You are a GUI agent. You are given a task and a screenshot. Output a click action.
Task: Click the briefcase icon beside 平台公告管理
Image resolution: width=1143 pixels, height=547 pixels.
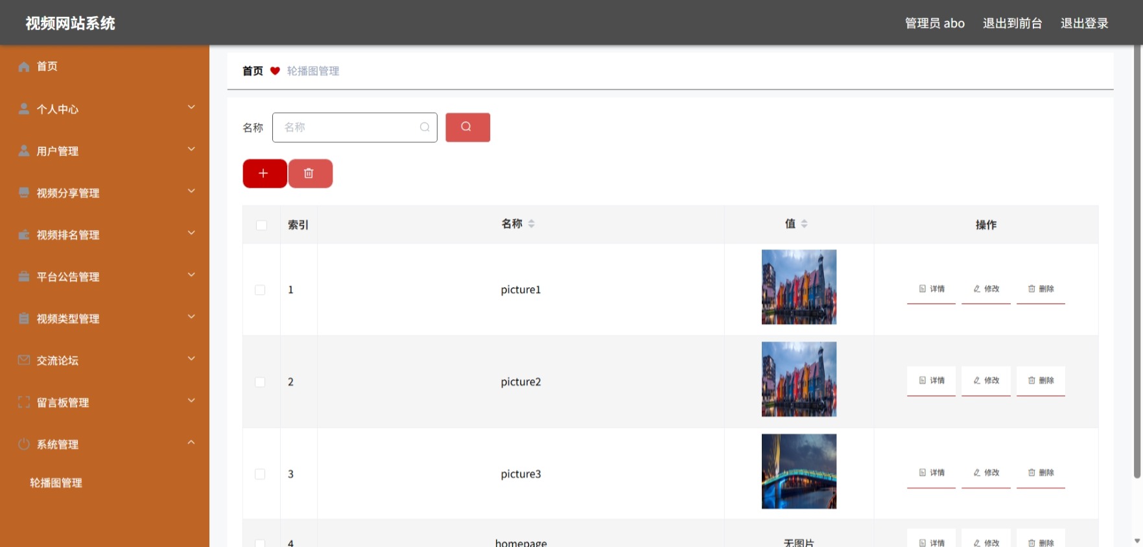click(x=24, y=277)
